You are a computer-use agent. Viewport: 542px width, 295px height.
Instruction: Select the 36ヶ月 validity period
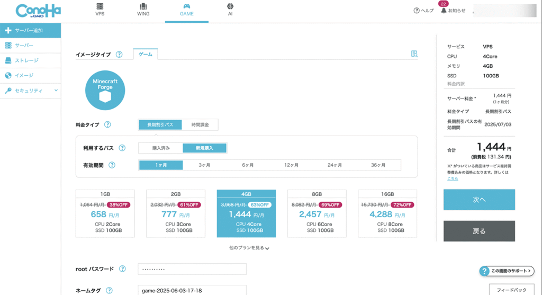[x=378, y=165]
